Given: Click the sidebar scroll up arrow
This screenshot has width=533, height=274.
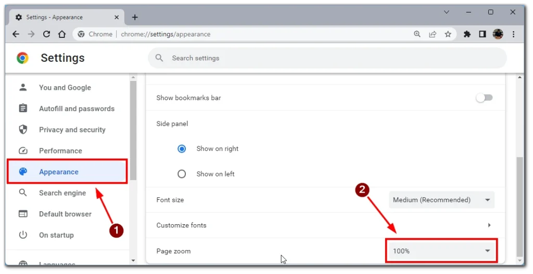Looking at the screenshot, I should (133, 78).
